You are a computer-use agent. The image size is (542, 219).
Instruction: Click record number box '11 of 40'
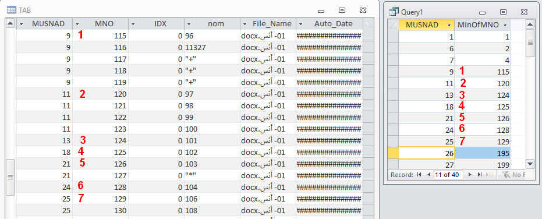448,175
